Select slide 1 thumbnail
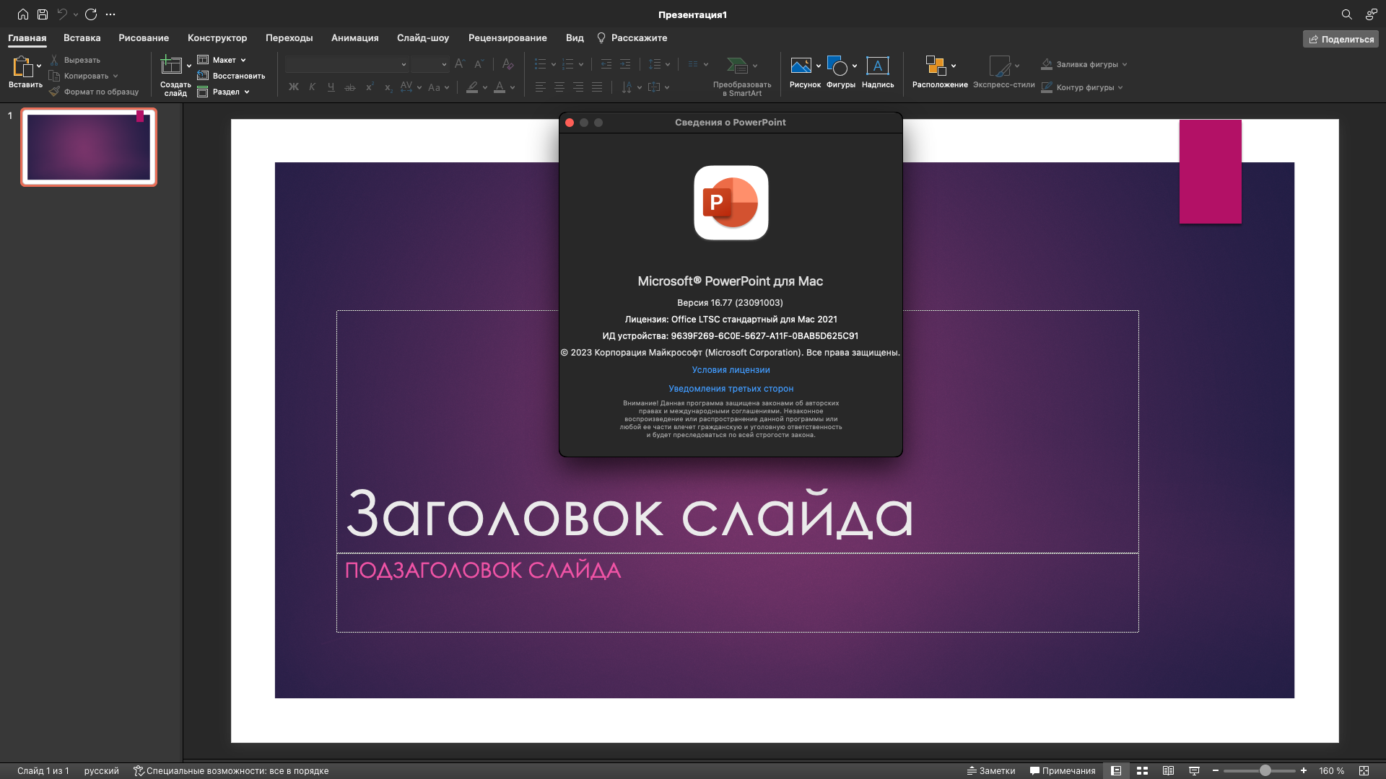The width and height of the screenshot is (1386, 779). [x=89, y=147]
